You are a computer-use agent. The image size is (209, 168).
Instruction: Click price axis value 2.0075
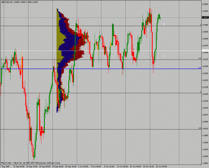coord(205,115)
